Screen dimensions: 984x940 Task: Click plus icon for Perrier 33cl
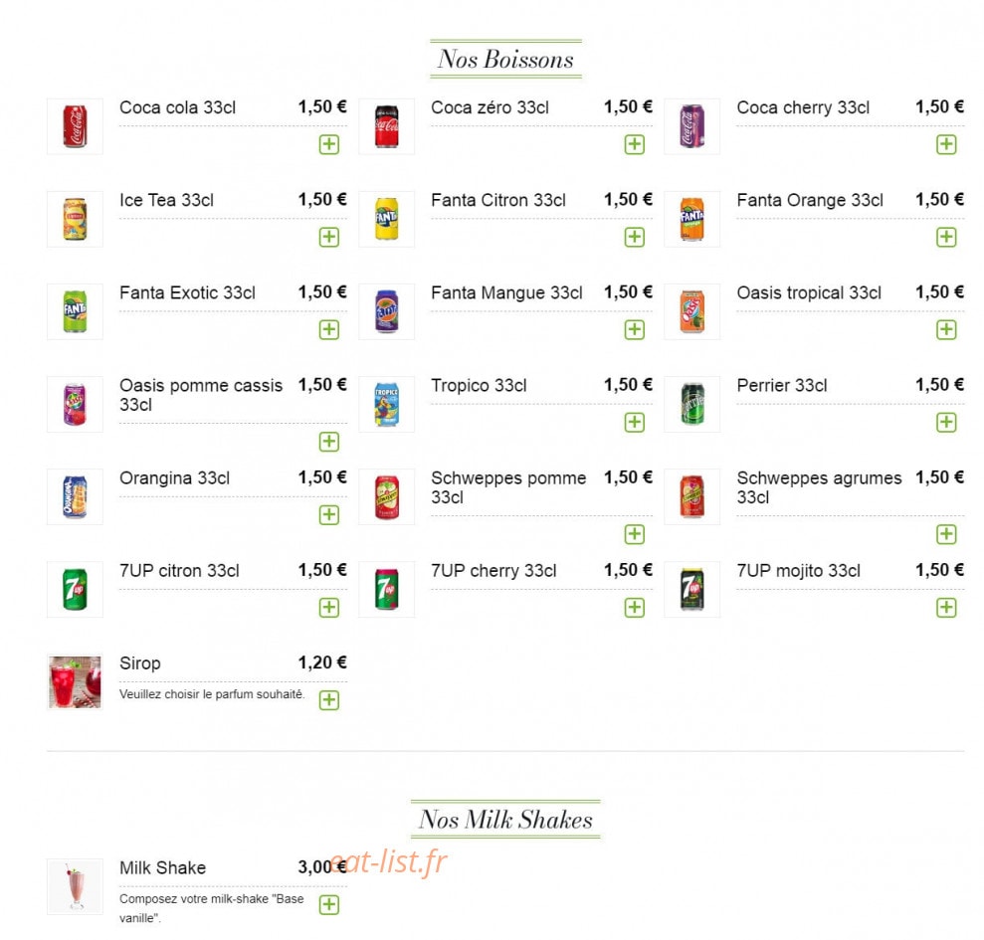pyautogui.click(x=946, y=423)
